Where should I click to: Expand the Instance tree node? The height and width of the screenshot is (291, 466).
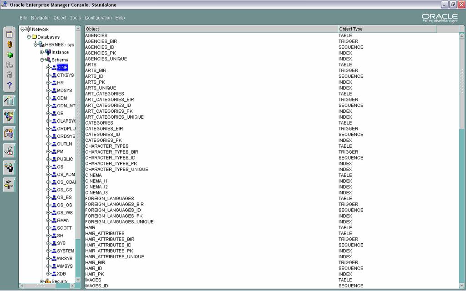(42, 52)
